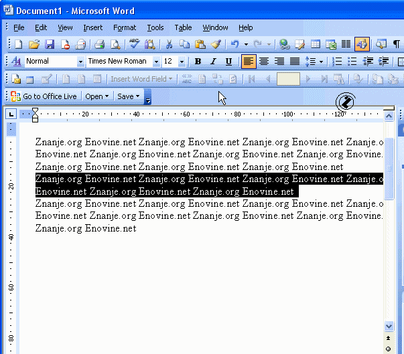Create a new blank document
The height and width of the screenshot is (354, 404).
point(19,45)
